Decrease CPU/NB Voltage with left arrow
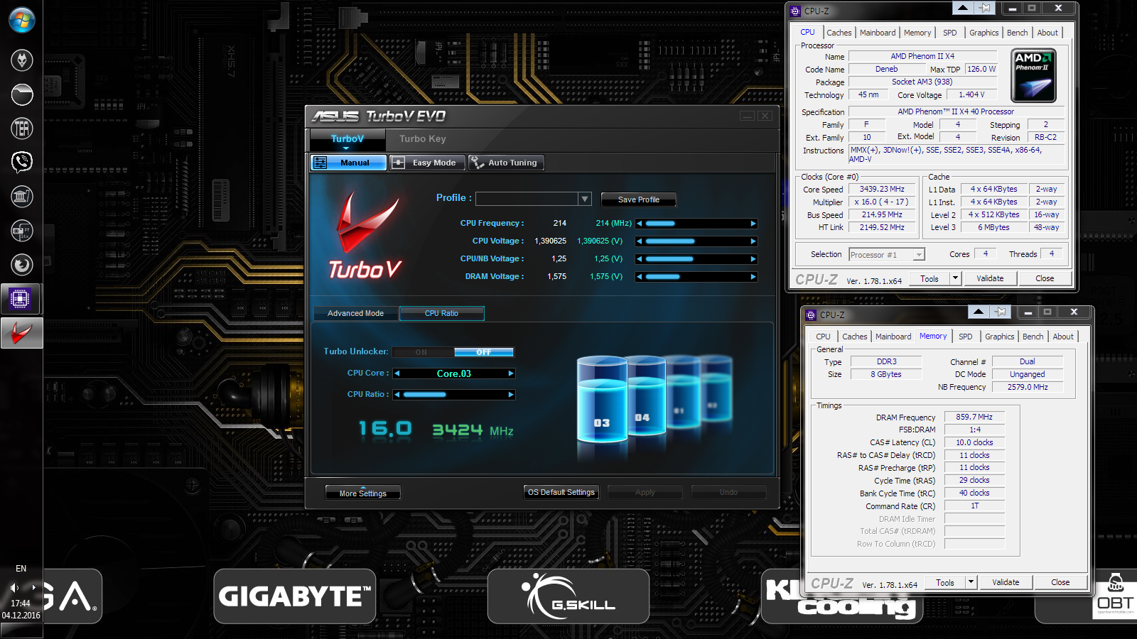 640,259
